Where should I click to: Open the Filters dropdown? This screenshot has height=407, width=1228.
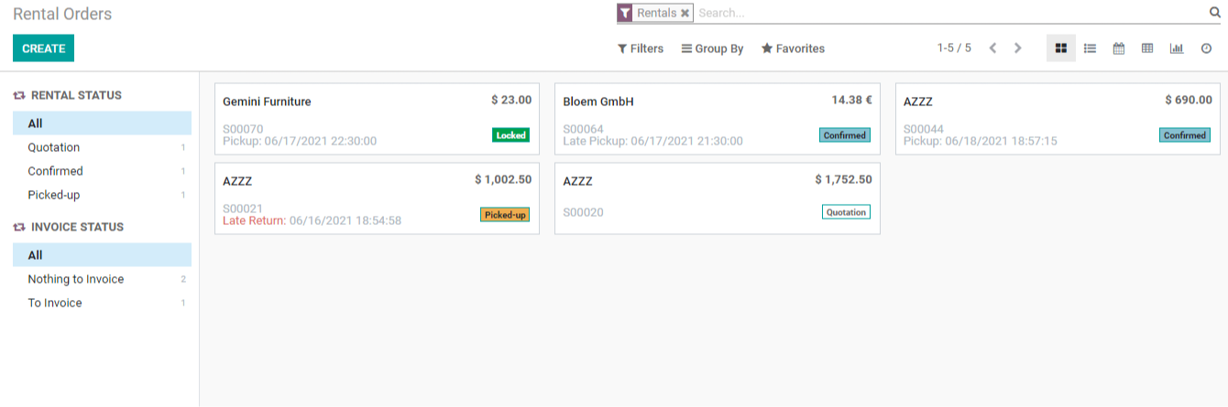[641, 48]
